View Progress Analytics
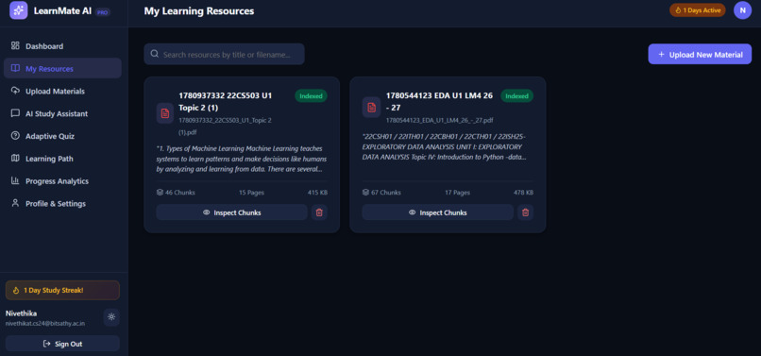The height and width of the screenshot is (356, 761). (62, 181)
